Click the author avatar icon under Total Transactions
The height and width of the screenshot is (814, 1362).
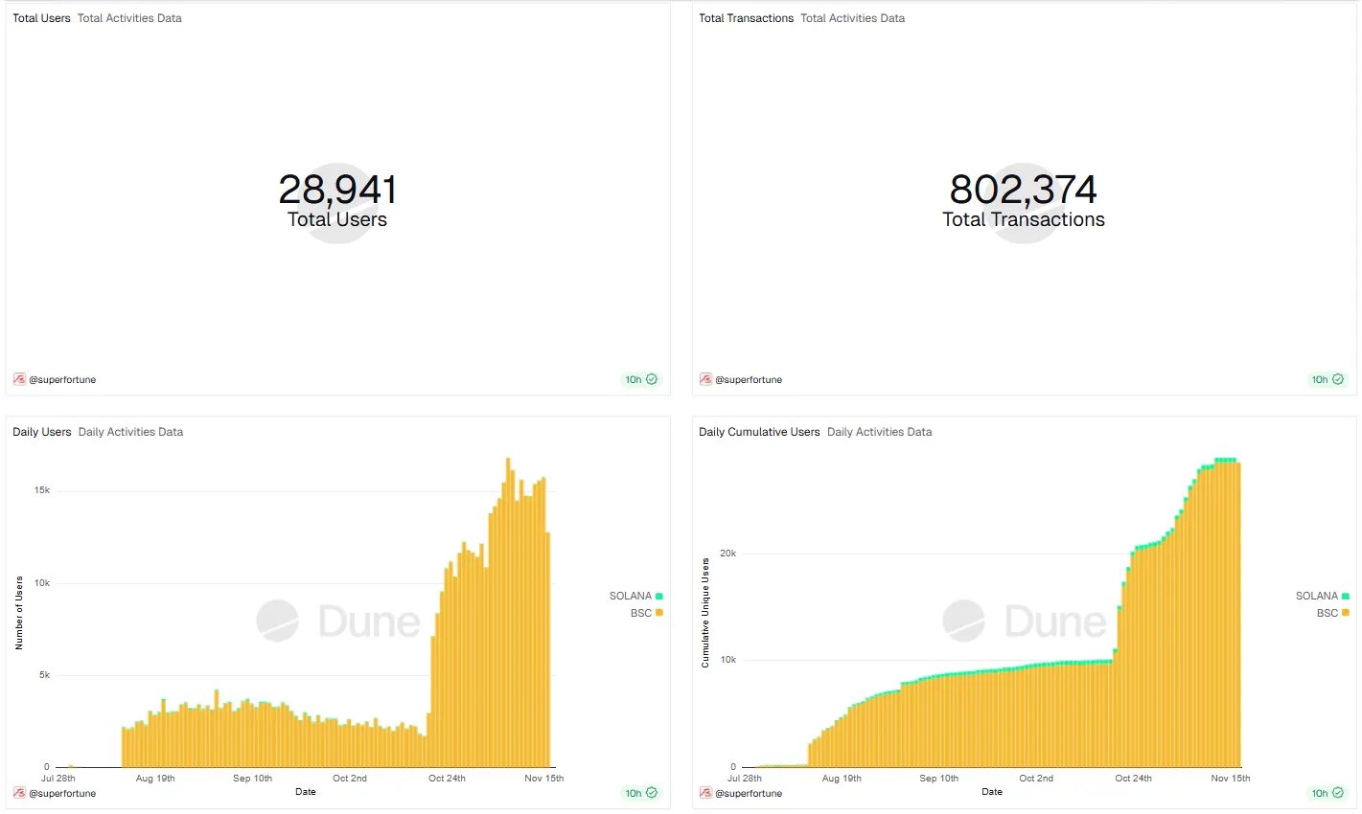pos(705,379)
